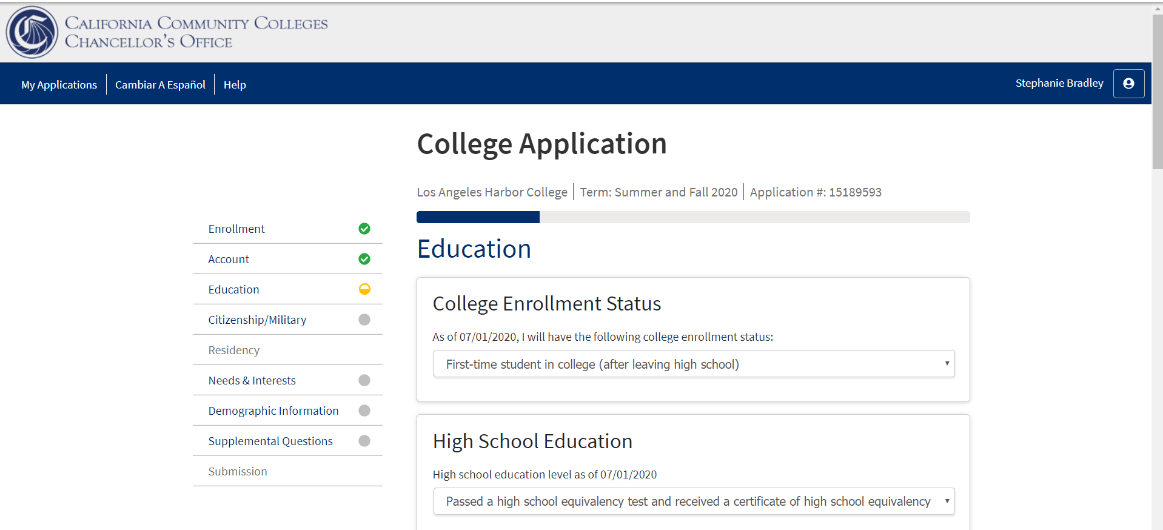Click gray status circle beside Supplemental Questions

364,441
